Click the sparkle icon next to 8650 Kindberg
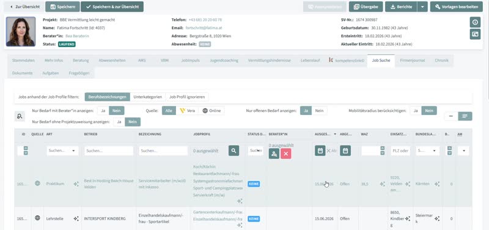The image size is (489, 230). click(408, 219)
